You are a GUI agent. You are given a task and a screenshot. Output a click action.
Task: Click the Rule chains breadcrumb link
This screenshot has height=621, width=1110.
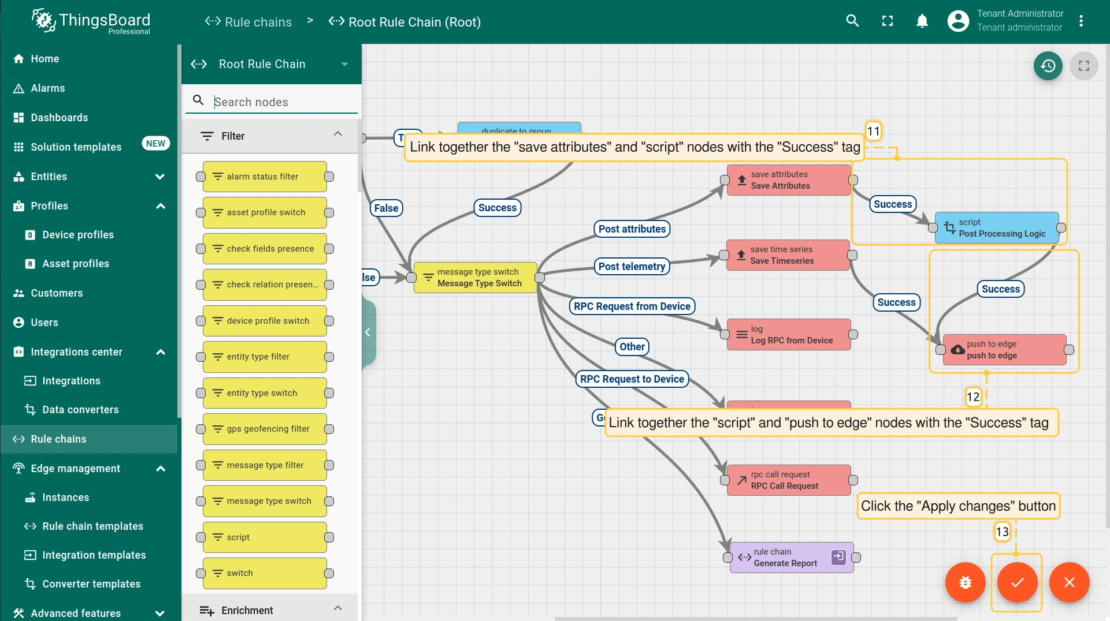coord(258,22)
